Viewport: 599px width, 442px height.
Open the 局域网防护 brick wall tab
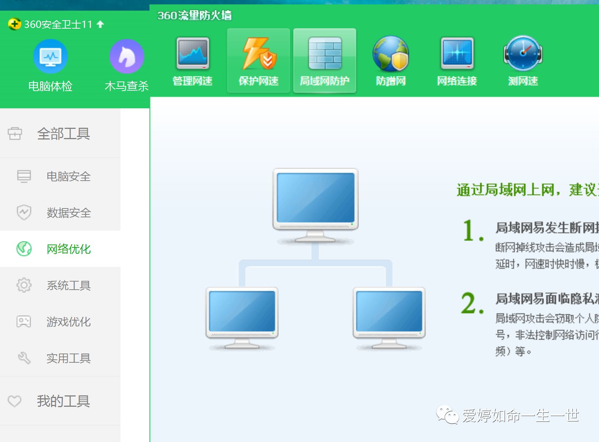click(325, 61)
